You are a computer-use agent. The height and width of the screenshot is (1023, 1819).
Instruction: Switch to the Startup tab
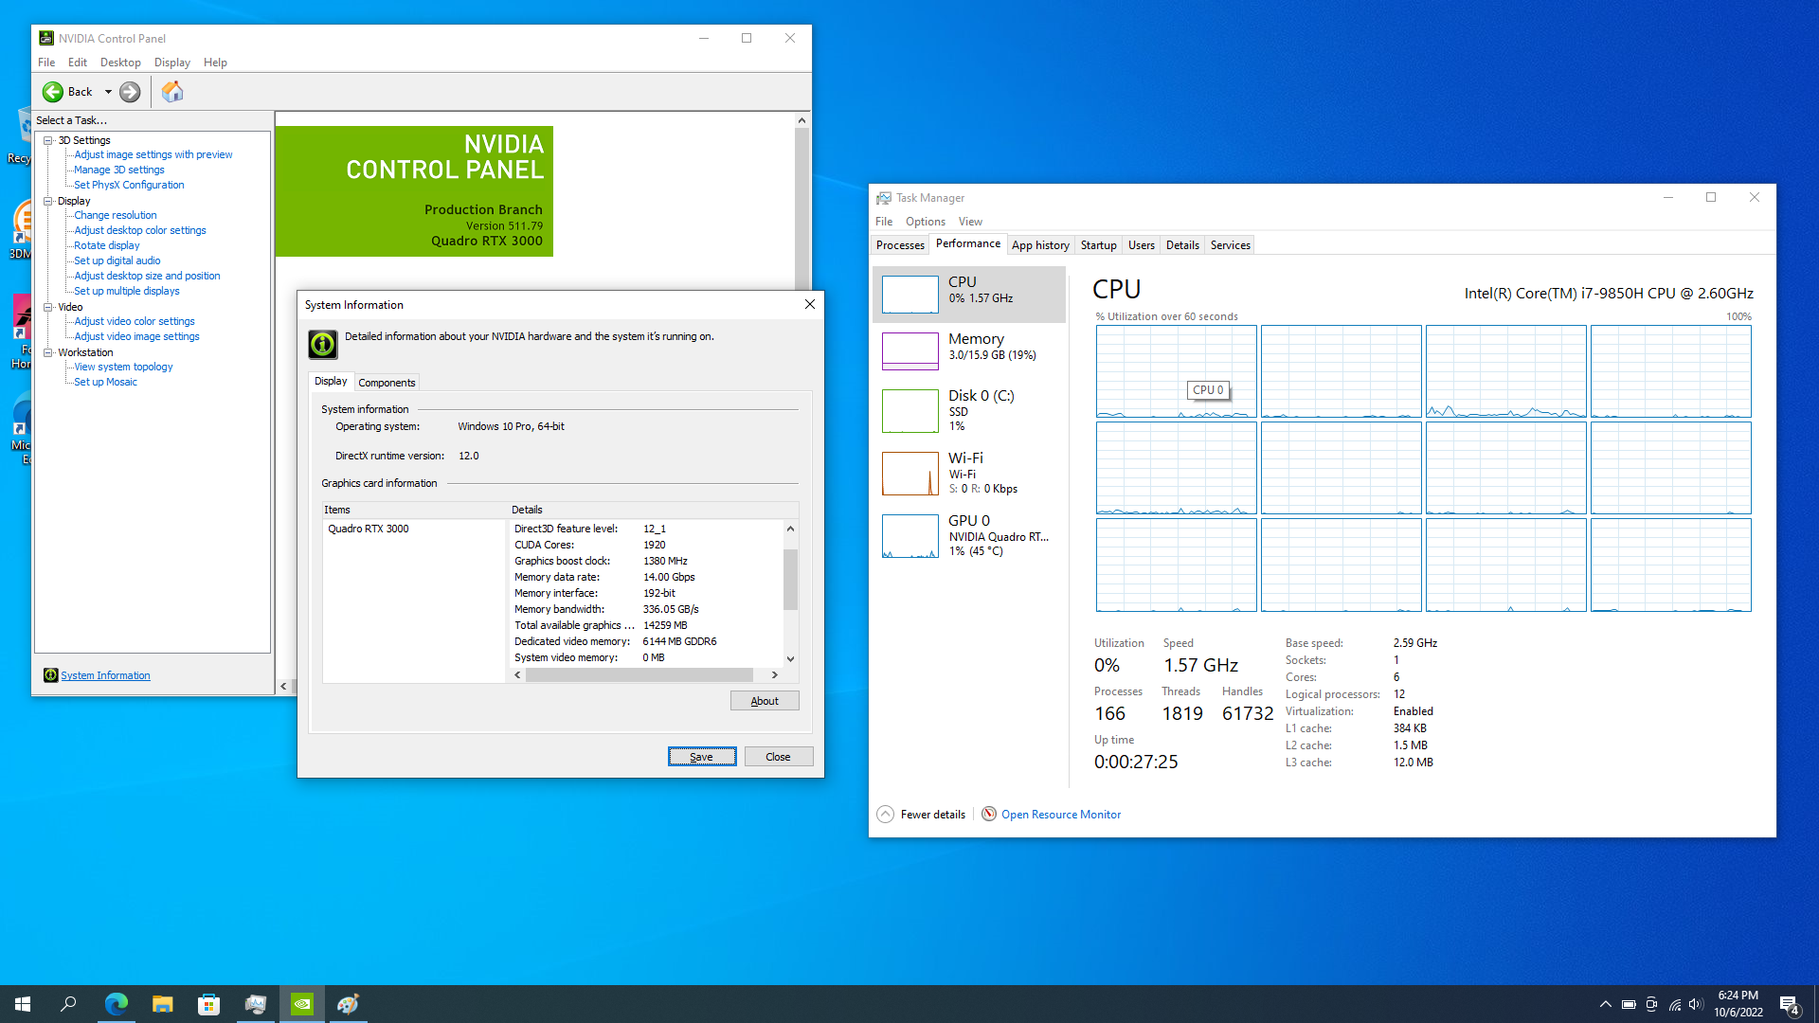[x=1099, y=245]
